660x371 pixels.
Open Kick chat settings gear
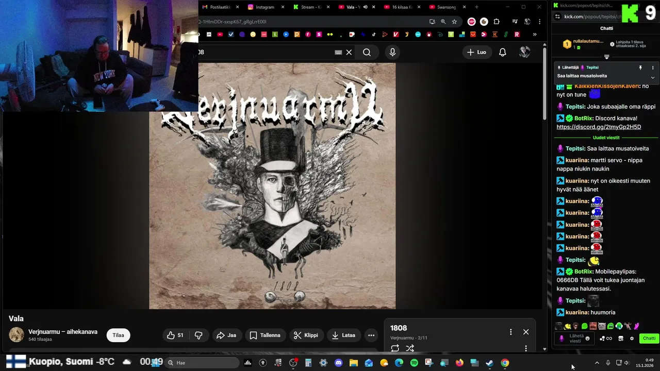point(632,339)
